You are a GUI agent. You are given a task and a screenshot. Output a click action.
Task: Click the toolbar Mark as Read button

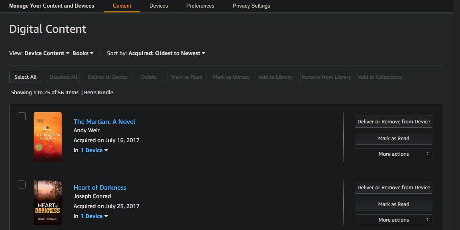point(187,77)
